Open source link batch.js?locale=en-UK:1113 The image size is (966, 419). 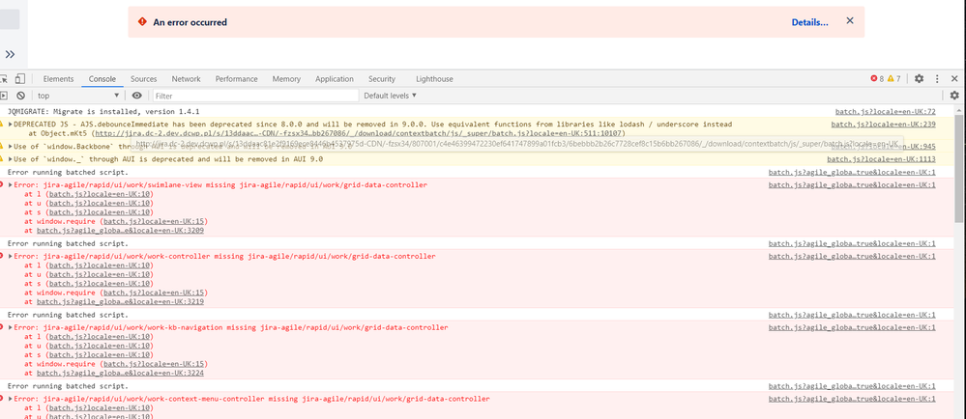(x=881, y=158)
